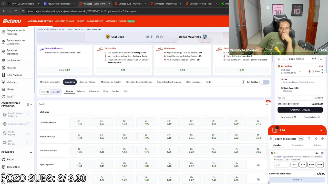Switch to the Apuestas Rápidas tab
This screenshot has width=328, height=184.
(88, 82)
